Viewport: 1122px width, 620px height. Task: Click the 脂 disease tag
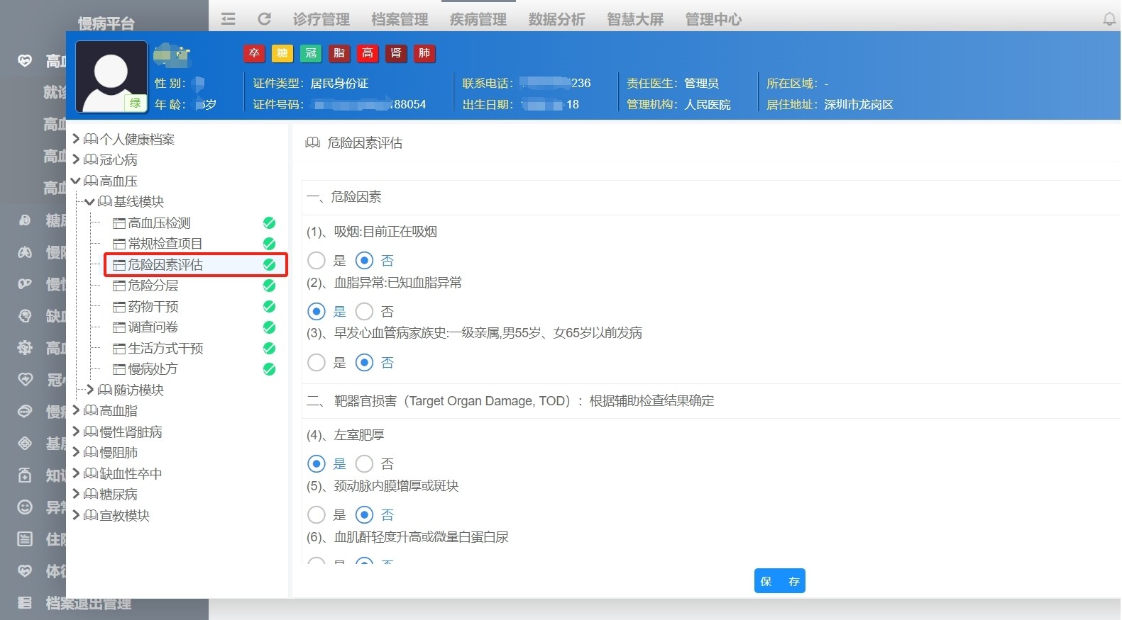[339, 53]
